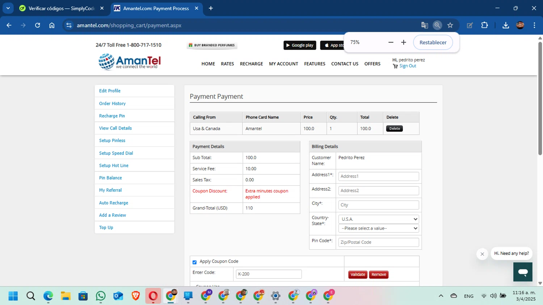Click the coupon code field with K-200
Viewport: 543px width, 305px height.
pyautogui.click(x=269, y=274)
